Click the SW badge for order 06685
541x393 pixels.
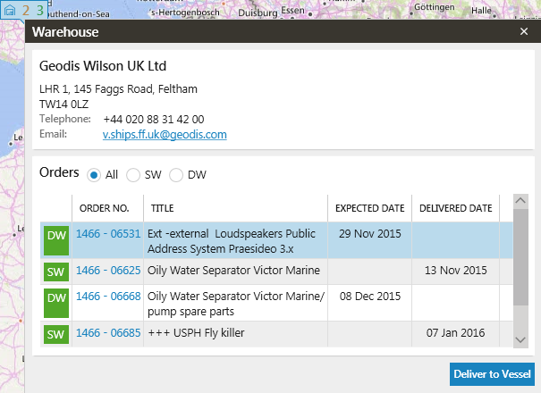pos(56,334)
